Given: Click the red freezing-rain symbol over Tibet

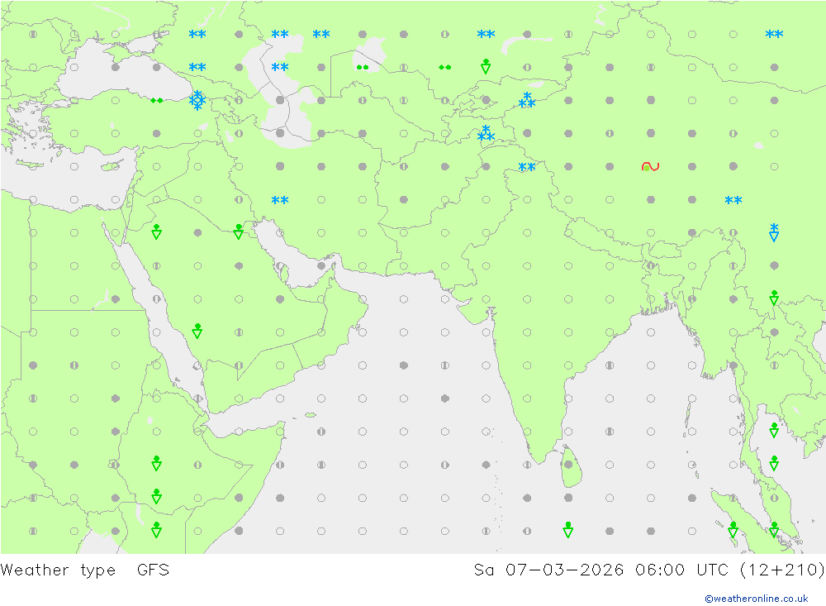Looking at the screenshot, I should 651,167.
